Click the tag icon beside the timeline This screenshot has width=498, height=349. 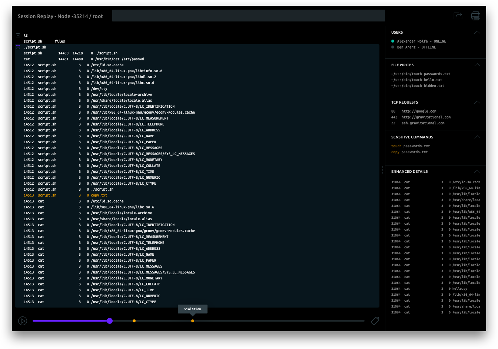(x=375, y=321)
